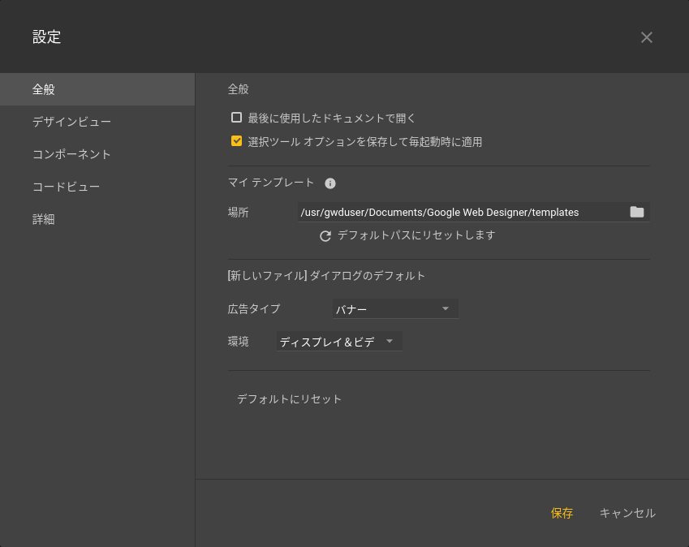The image size is (689, 547).
Task: Click the キャンセル button
Action: [x=627, y=513]
